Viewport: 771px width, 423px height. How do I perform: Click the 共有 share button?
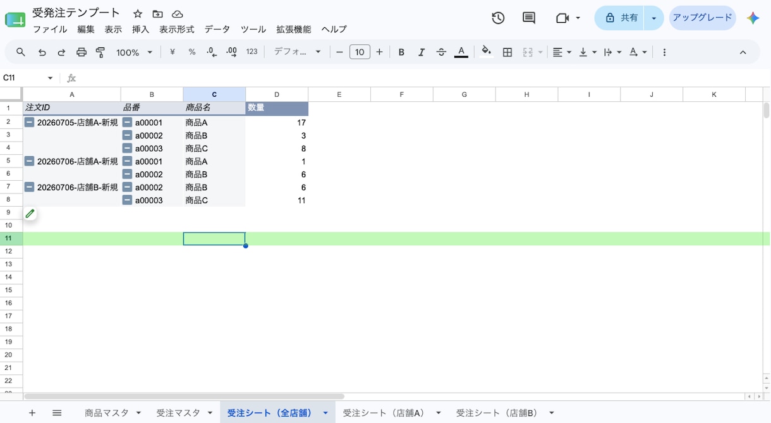pos(619,18)
